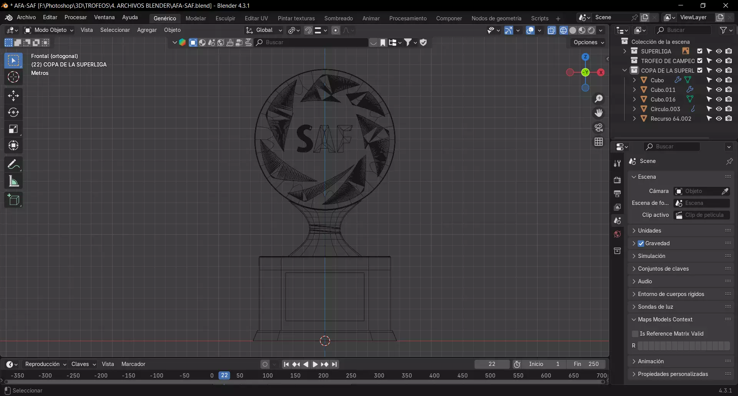Switch to the Nodos de geometría tab
The height and width of the screenshot is (396, 738).
click(x=496, y=18)
